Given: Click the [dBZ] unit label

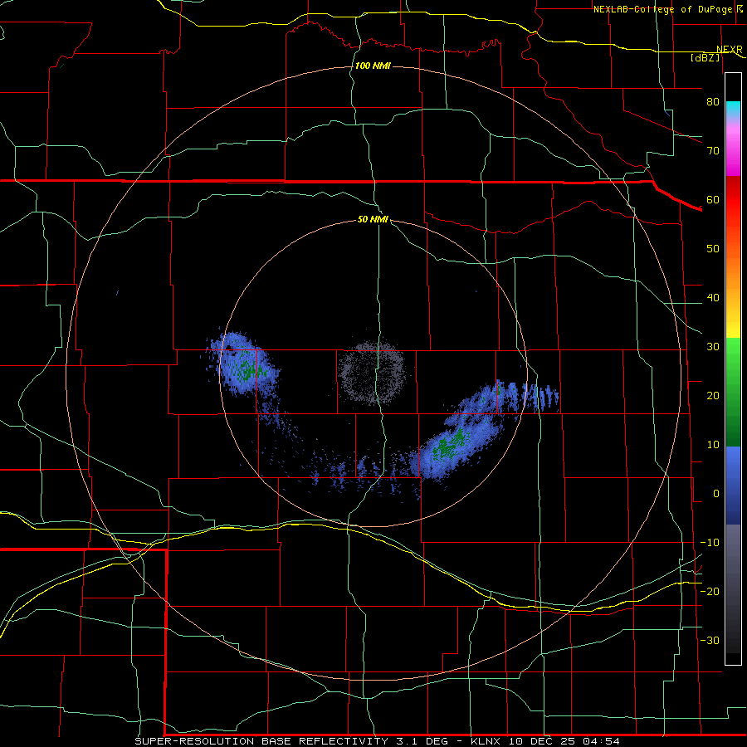Looking at the screenshot, I should (705, 57).
